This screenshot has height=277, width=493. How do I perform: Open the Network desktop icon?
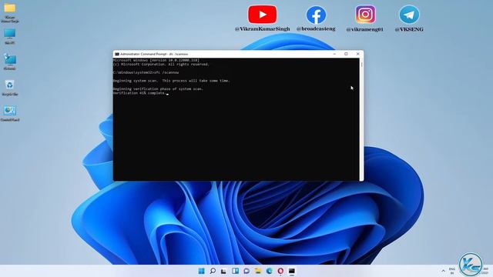(10, 62)
